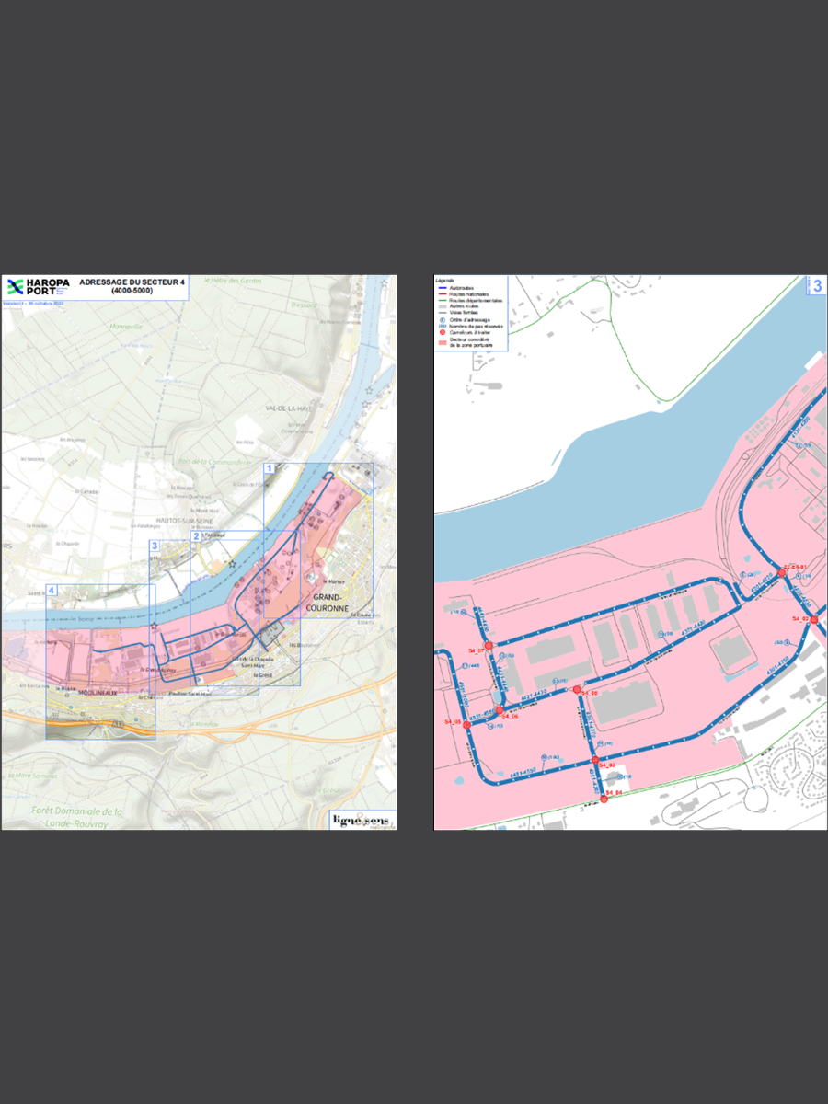Click the red S4_04 junction marker
The height and width of the screenshot is (1104, 828).
(x=604, y=799)
